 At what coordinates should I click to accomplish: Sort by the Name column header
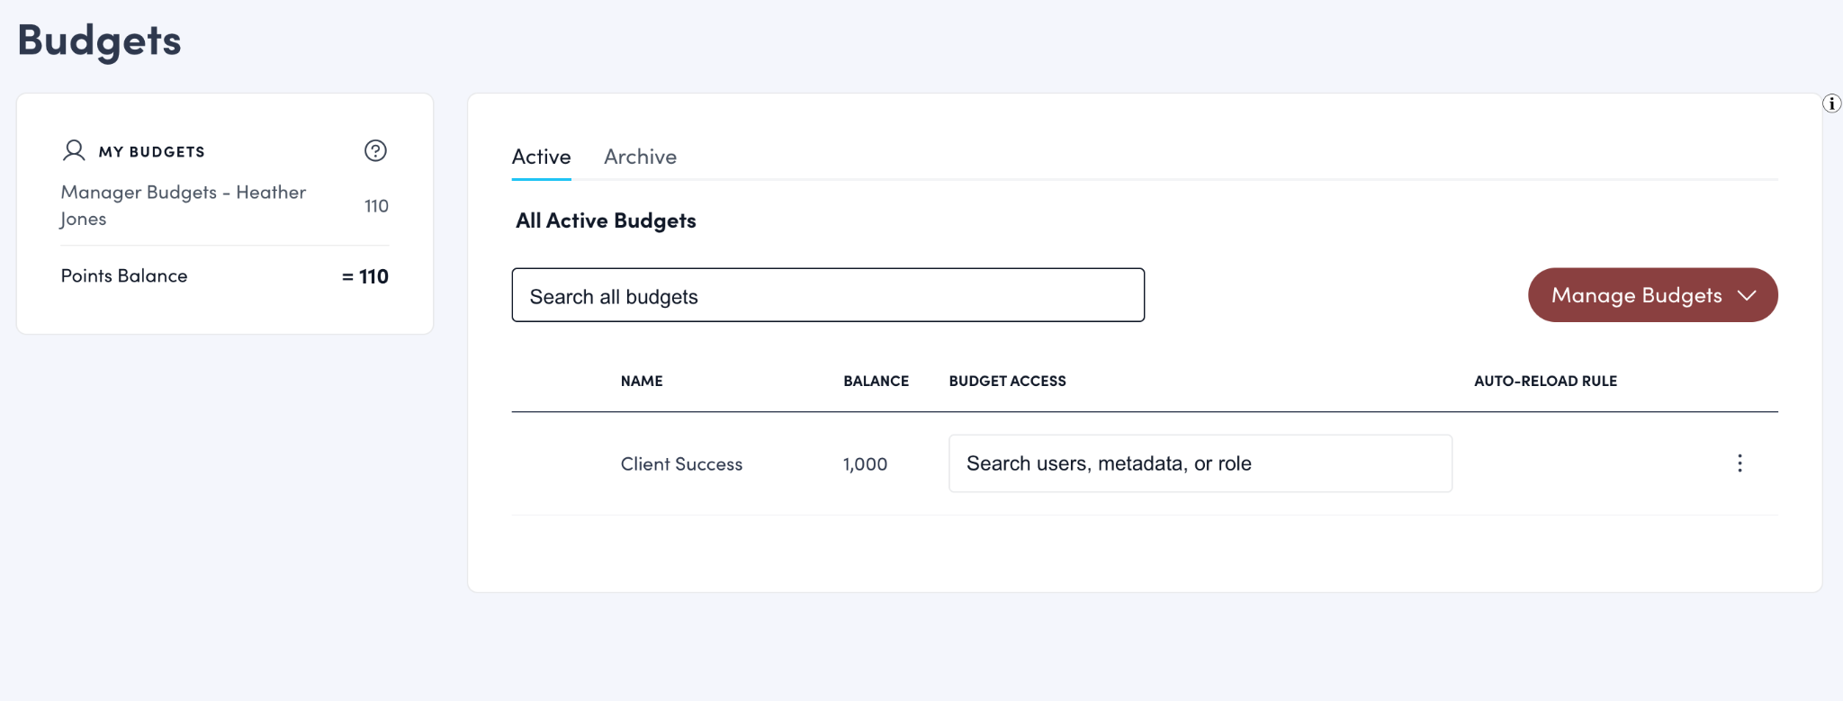point(642,381)
